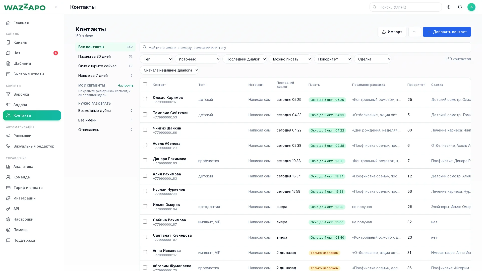Open the Приоритет filter dropdown
The image size is (482, 271).
pos(333,59)
